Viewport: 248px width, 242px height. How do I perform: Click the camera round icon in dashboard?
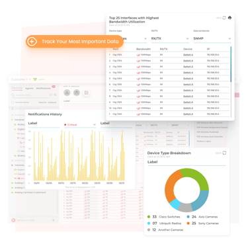tap(77, 93)
